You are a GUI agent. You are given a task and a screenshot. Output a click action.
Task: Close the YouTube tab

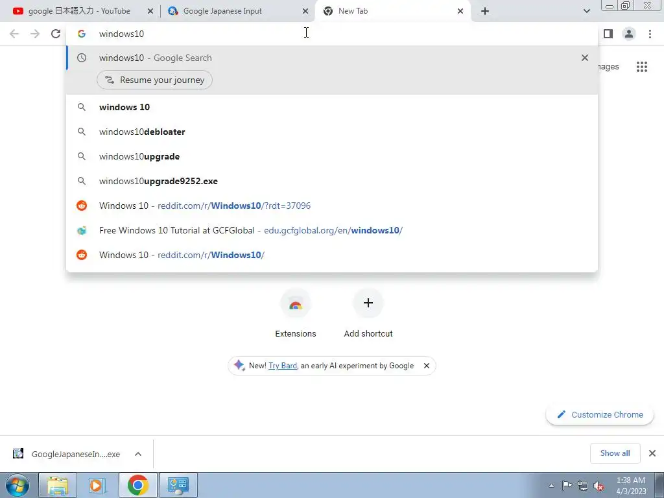(150, 12)
